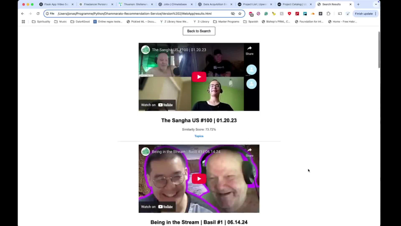
Task: Click top profile circle on Sangha video
Action: point(251,70)
